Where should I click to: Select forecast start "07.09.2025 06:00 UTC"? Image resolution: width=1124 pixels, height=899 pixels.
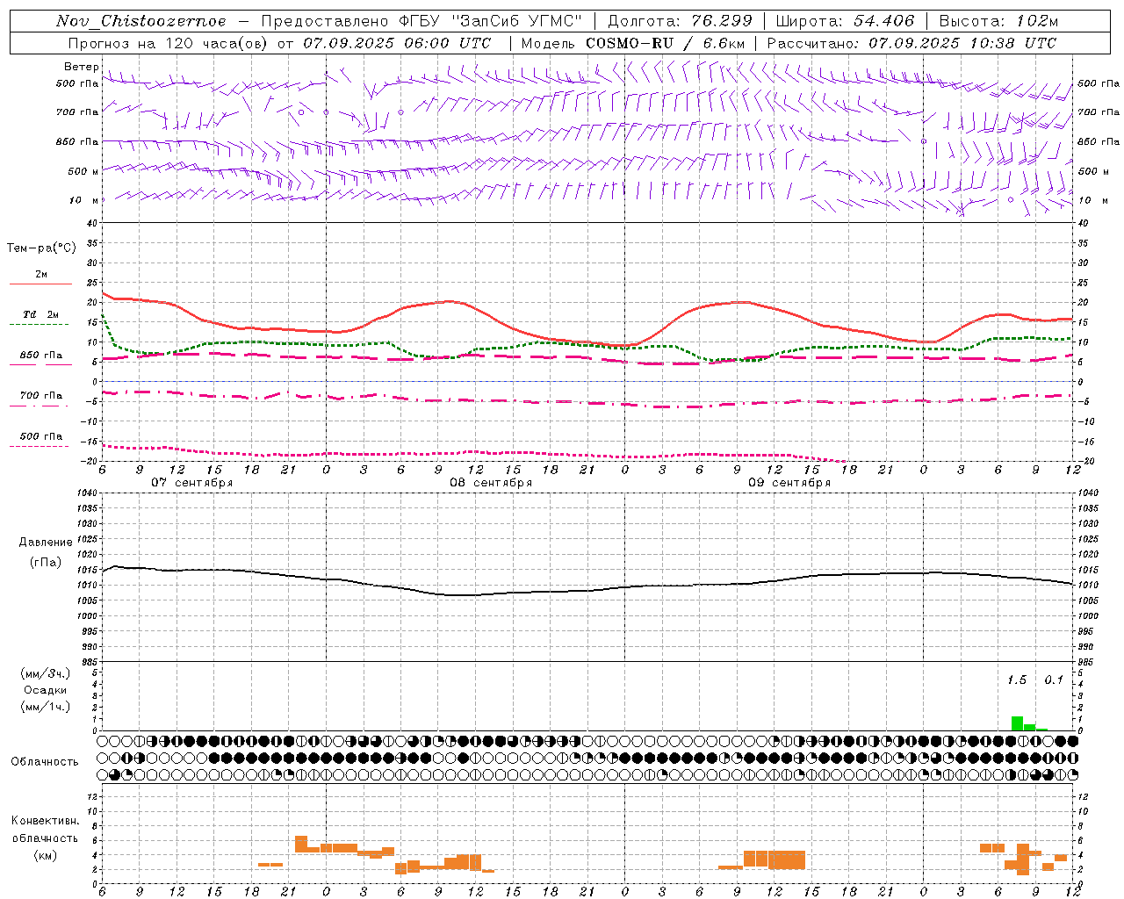click(x=397, y=43)
